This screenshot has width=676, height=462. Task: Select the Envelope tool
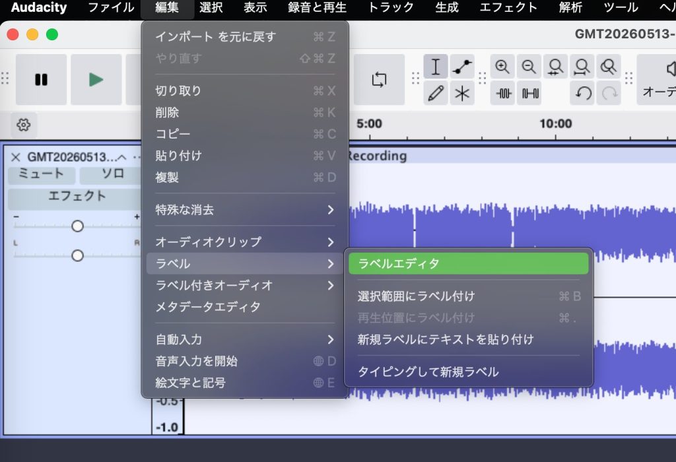point(462,67)
